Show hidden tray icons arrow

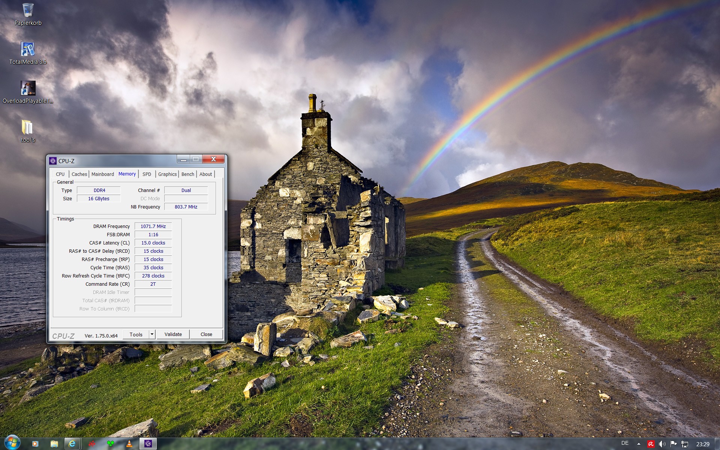click(x=639, y=444)
